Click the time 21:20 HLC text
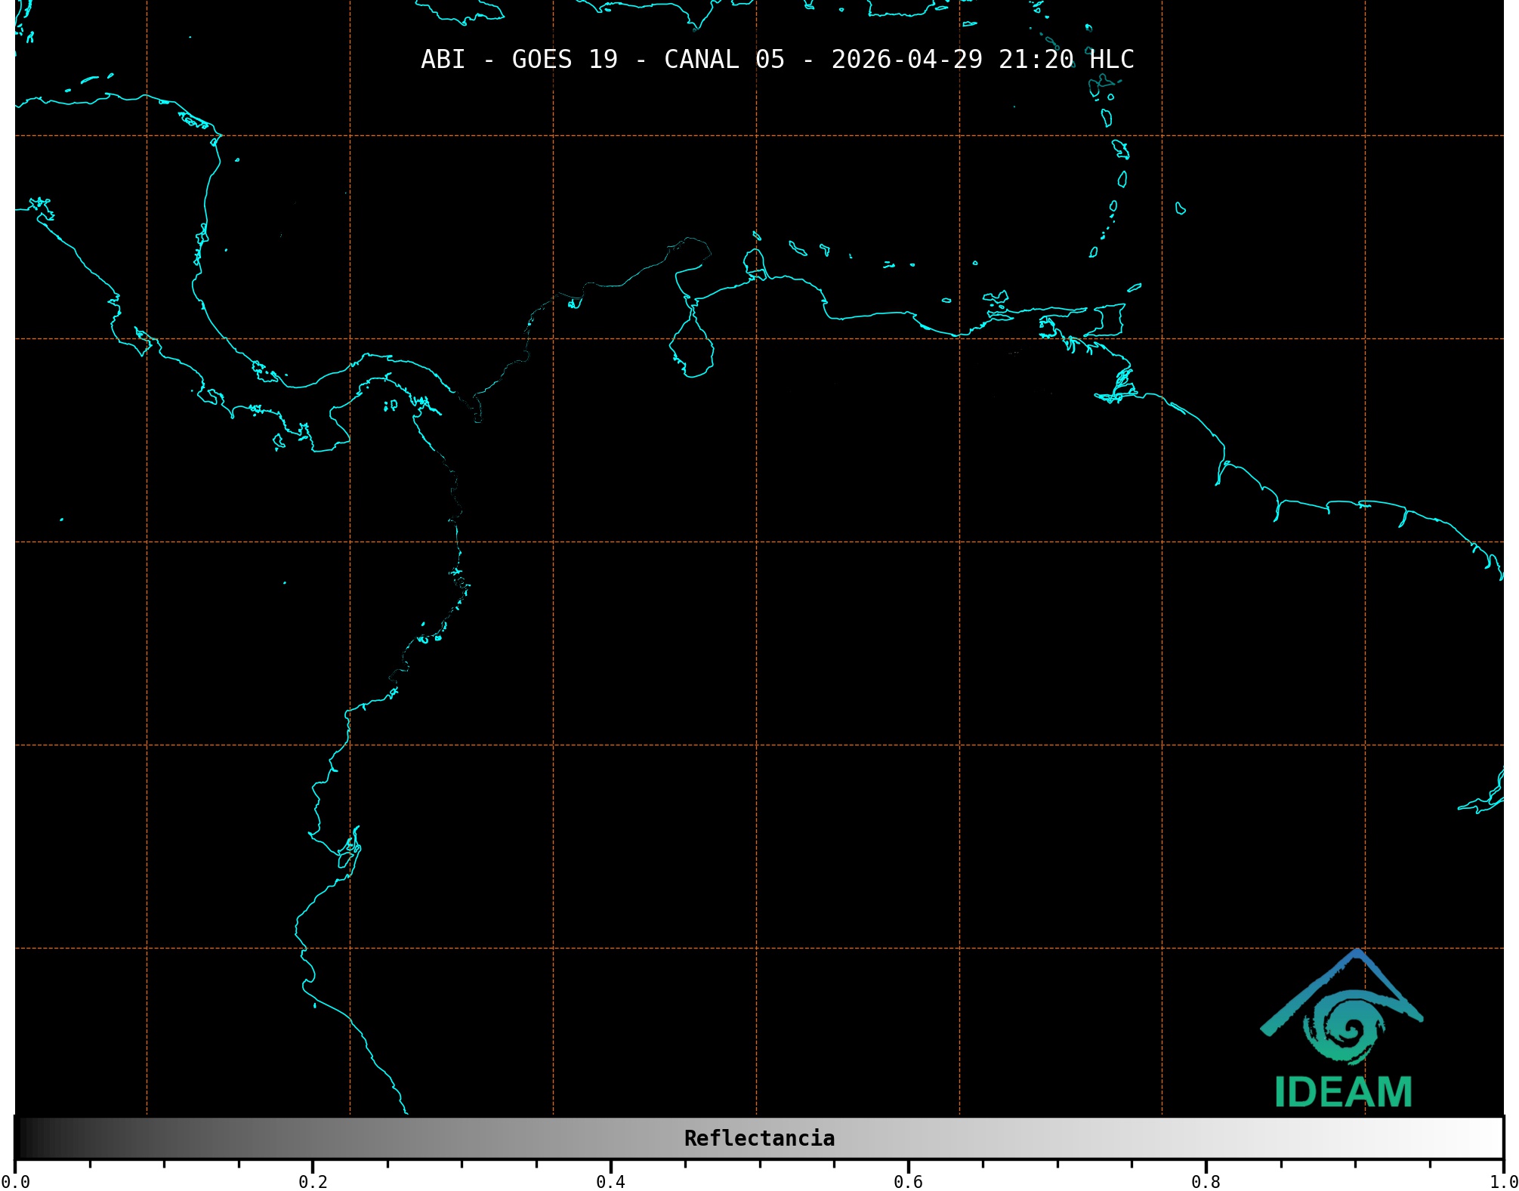Viewport: 1519px width, 1191px height. coord(1066,60)
